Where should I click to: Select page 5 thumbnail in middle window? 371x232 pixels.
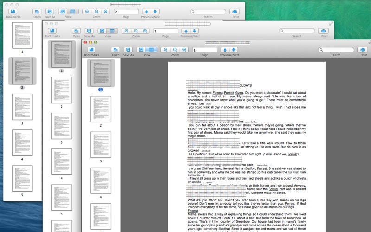click(x=62, y=198)
